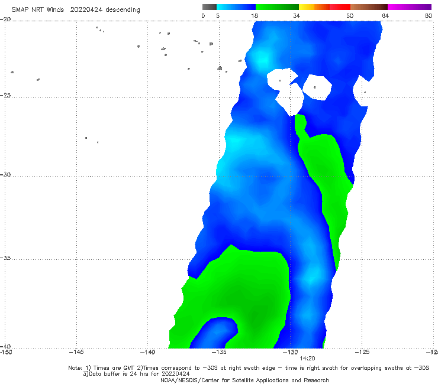
Task: Click the color bar label '50'
Action: pos(350,15)
